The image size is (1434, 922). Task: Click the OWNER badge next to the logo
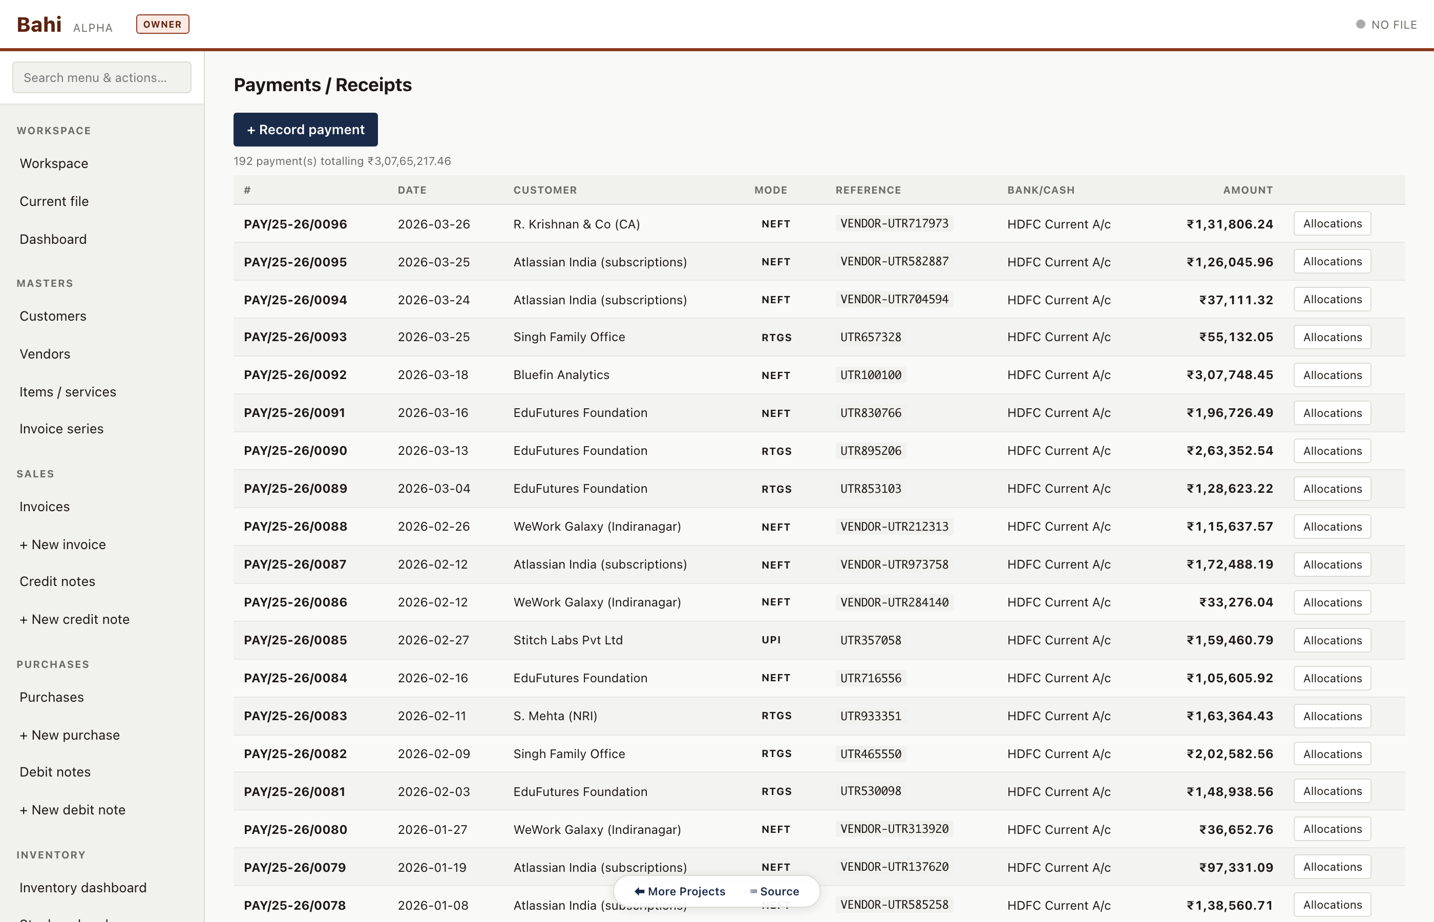162,24
